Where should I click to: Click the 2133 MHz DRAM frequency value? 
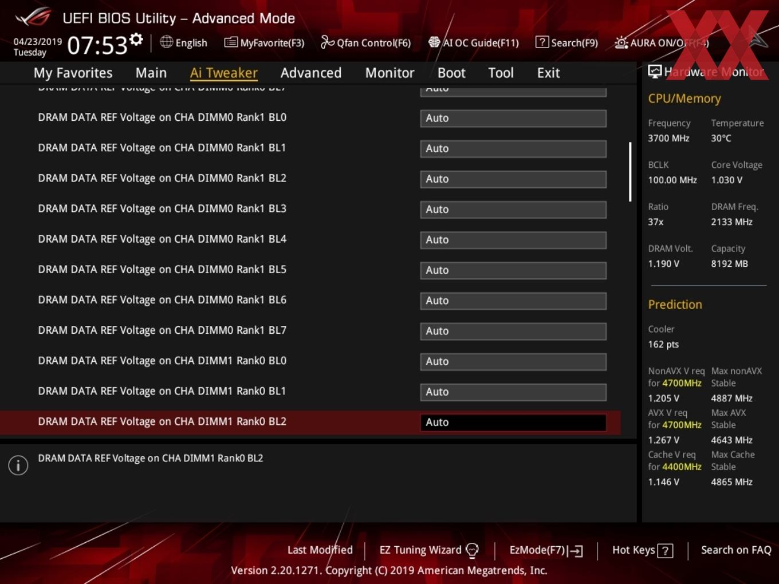[x=731, y=222]
